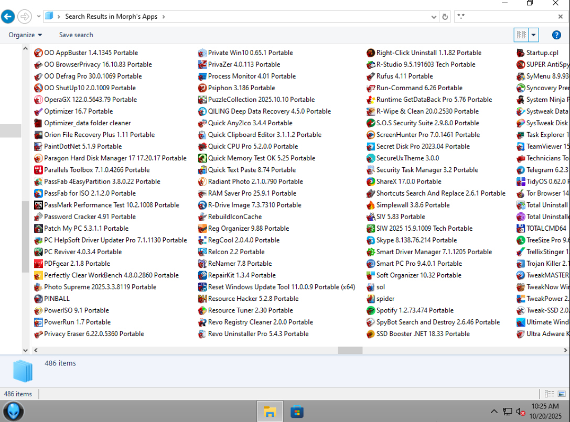The width and height of the screenshot is (570, 422).
Task: Click the Revo Uninstaller Pro 5.4.3 icon
Action: 202,334
